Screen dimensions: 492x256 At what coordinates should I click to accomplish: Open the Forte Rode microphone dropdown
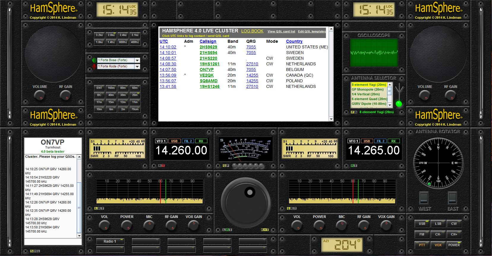click(x=137, y=67)
